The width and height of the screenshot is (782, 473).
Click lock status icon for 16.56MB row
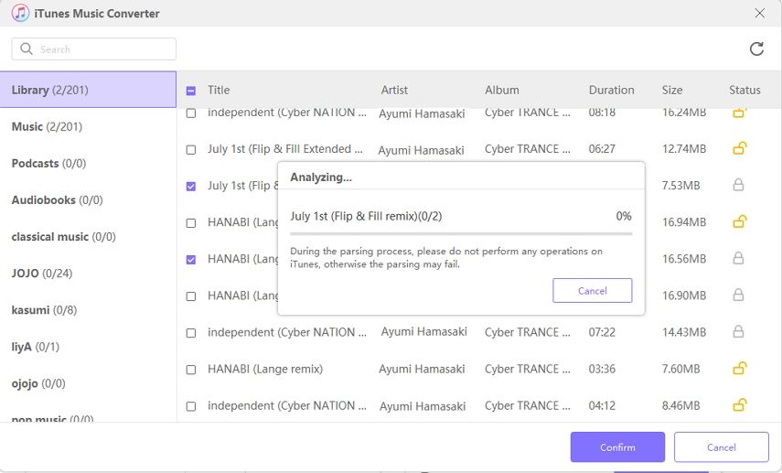pyautogui.click(x=738, y=258)
